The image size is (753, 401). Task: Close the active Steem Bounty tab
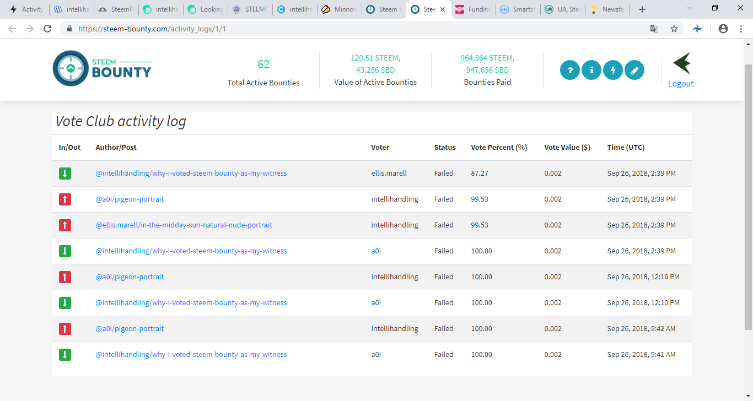point(443,9)
